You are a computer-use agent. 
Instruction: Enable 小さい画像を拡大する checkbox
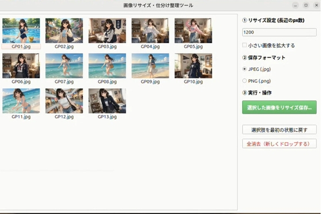point(244,45)
